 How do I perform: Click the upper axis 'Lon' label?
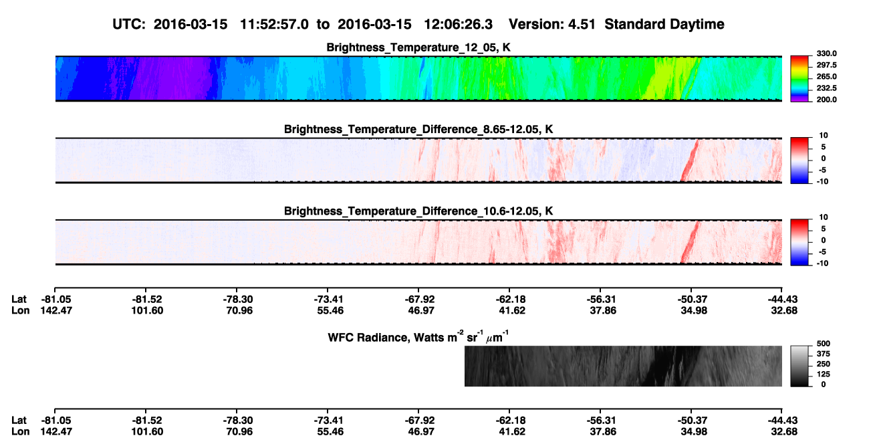tap(20, 310)
